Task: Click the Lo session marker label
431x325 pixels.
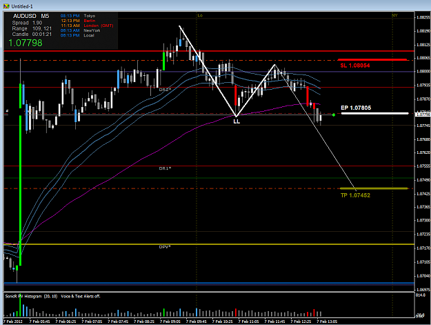Action: 200,15
